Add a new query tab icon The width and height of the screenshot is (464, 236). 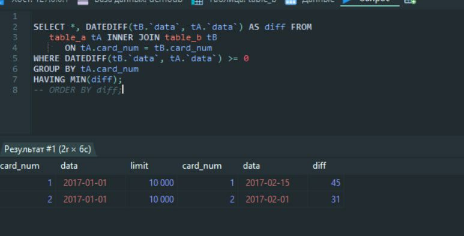point(410,1)
